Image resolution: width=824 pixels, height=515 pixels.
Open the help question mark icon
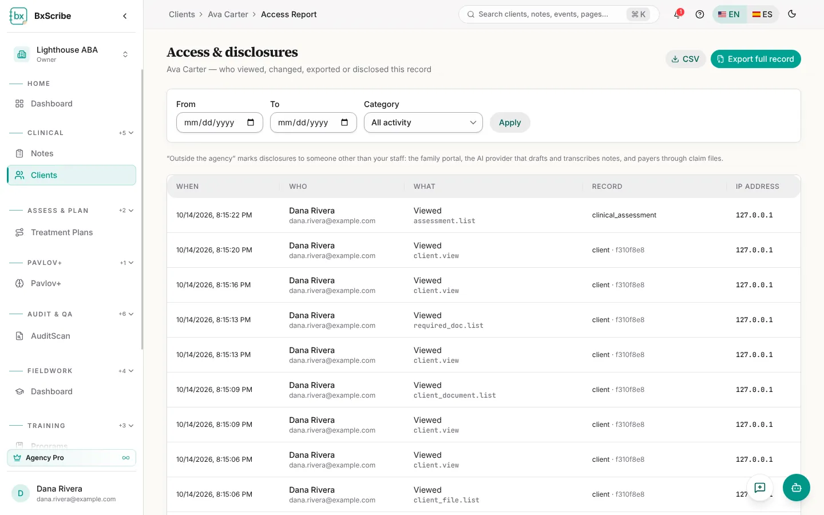700,14
